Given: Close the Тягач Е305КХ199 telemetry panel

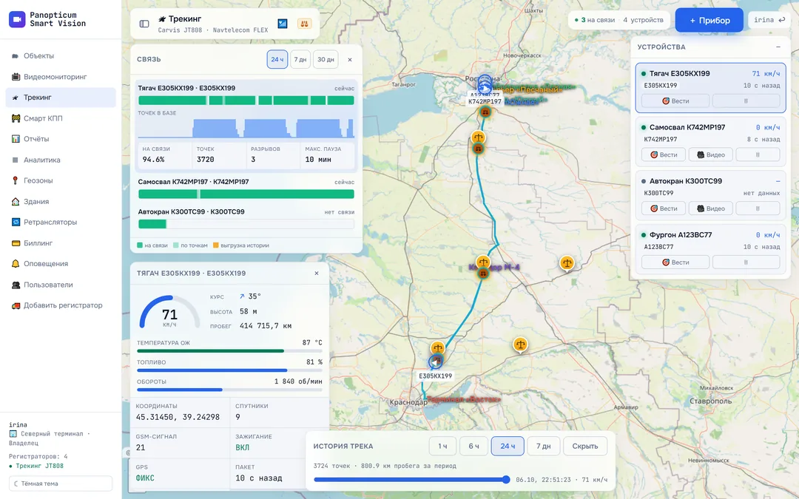Looking at the screenshot, I should point(317,274).
